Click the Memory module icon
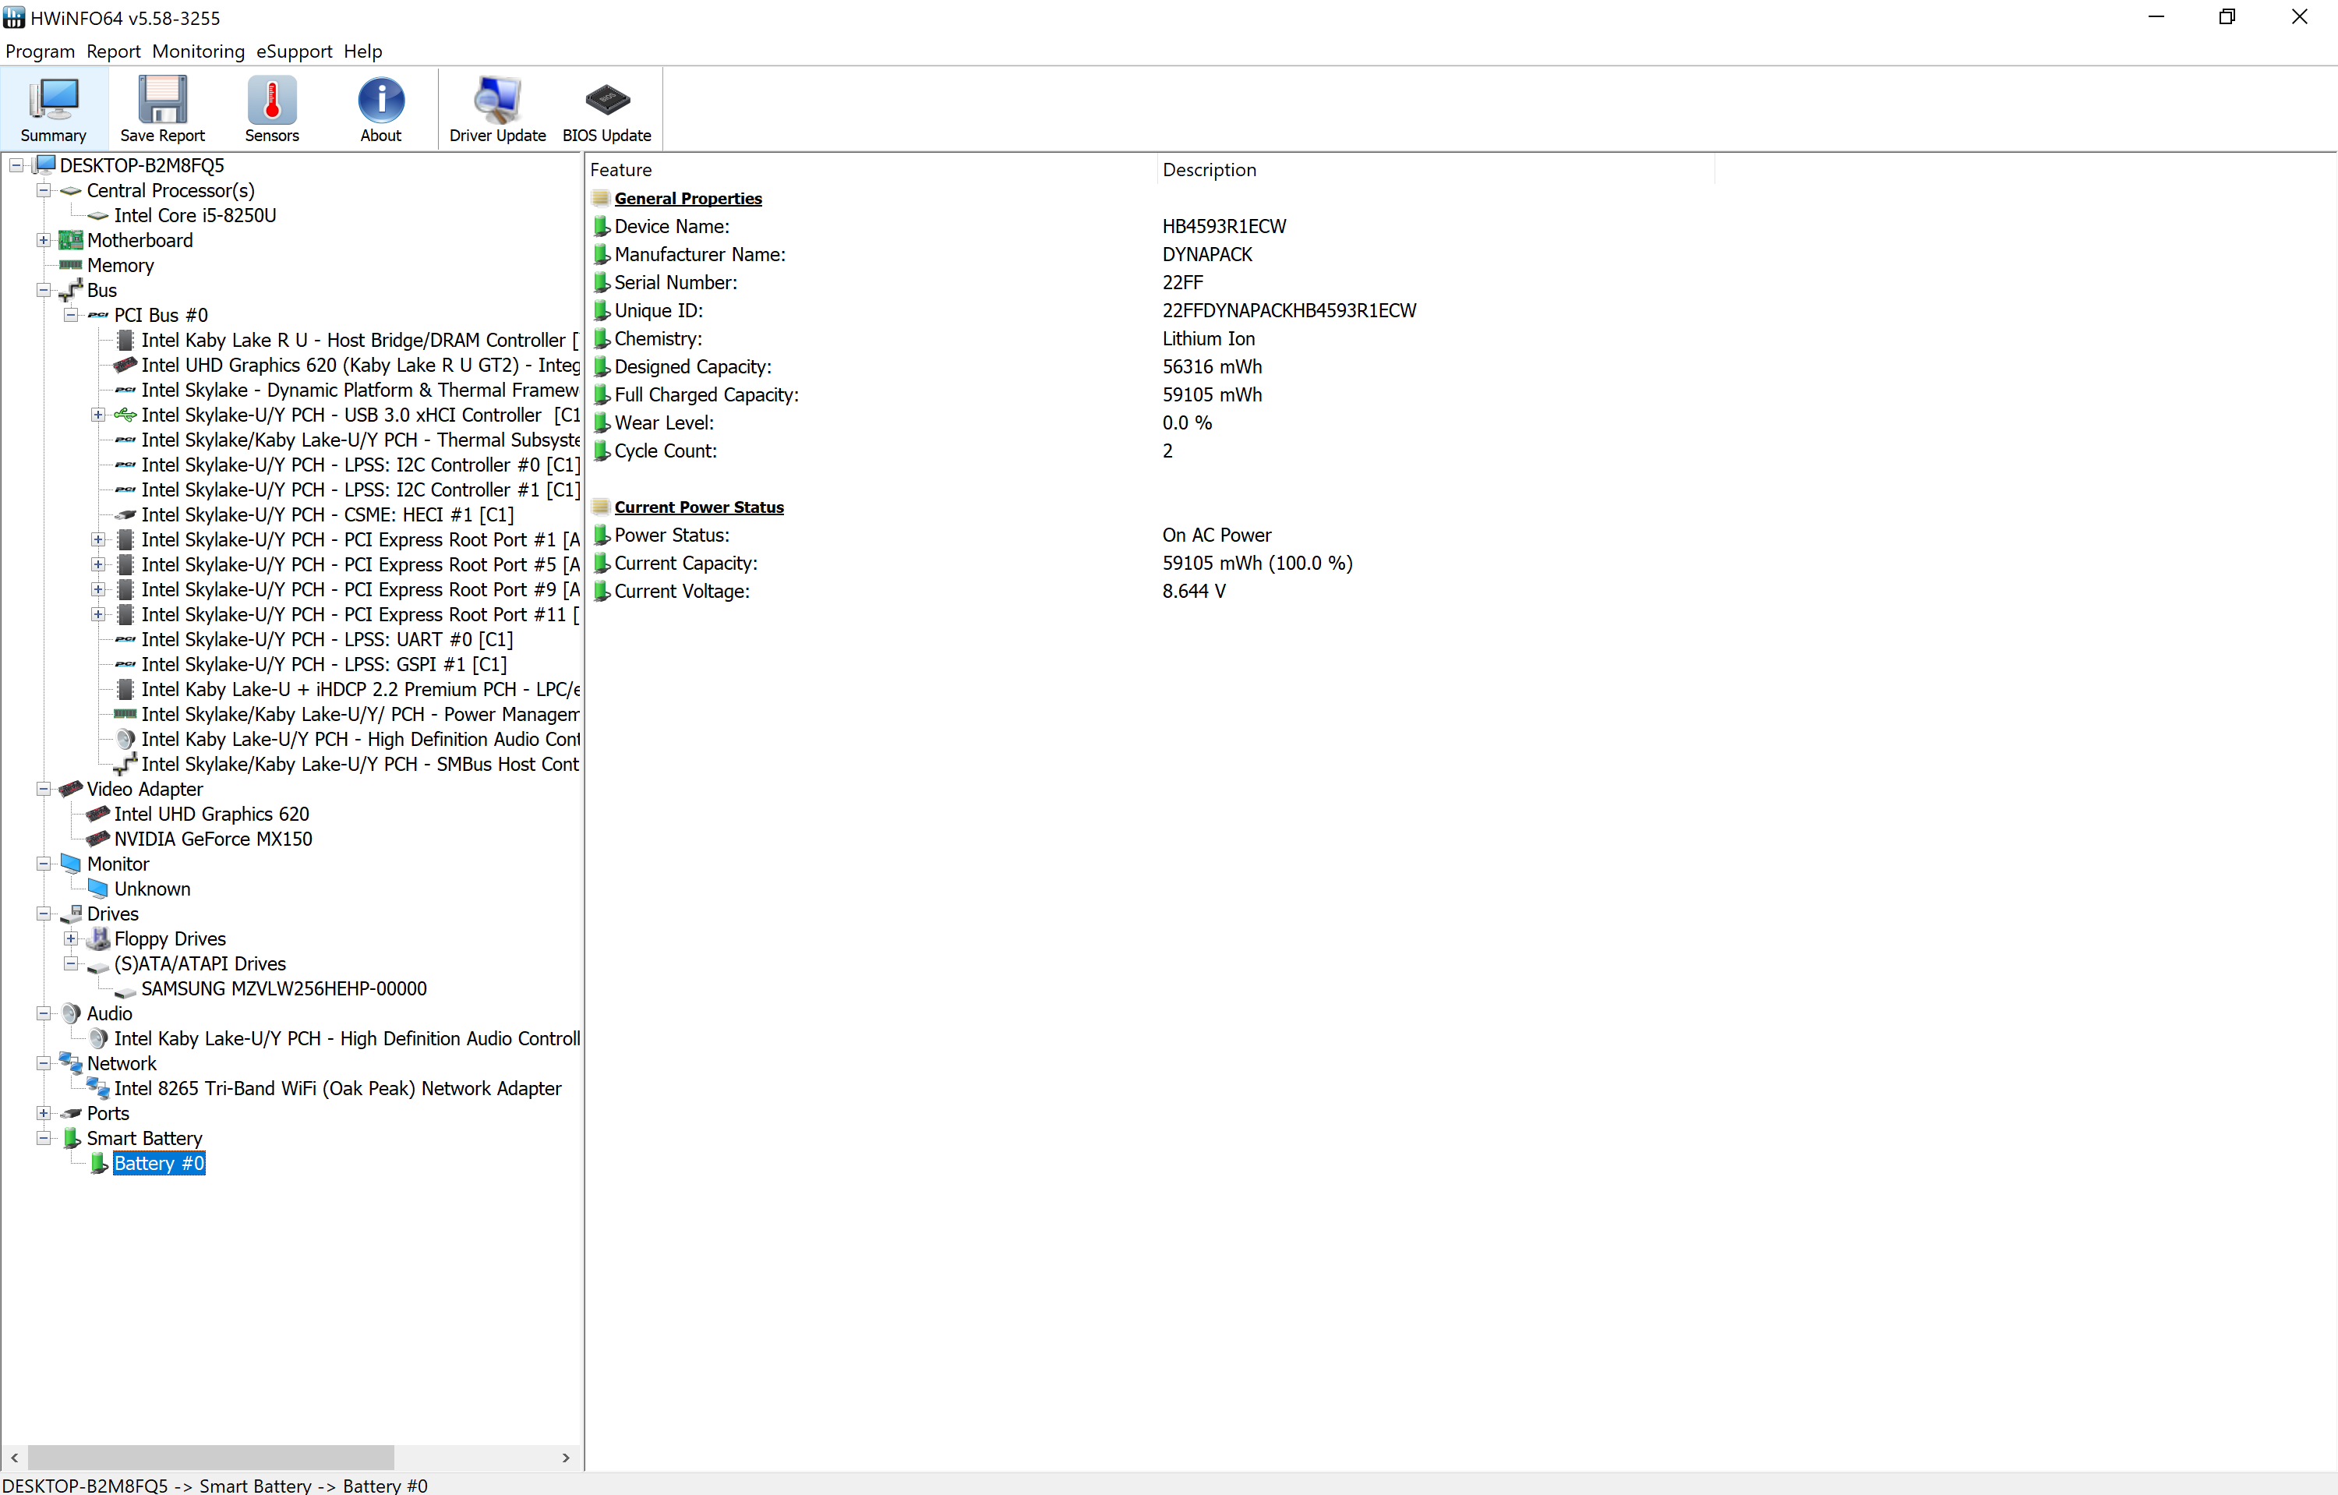The height and width of the screenshot is (1495, 2338). [71, 265]
